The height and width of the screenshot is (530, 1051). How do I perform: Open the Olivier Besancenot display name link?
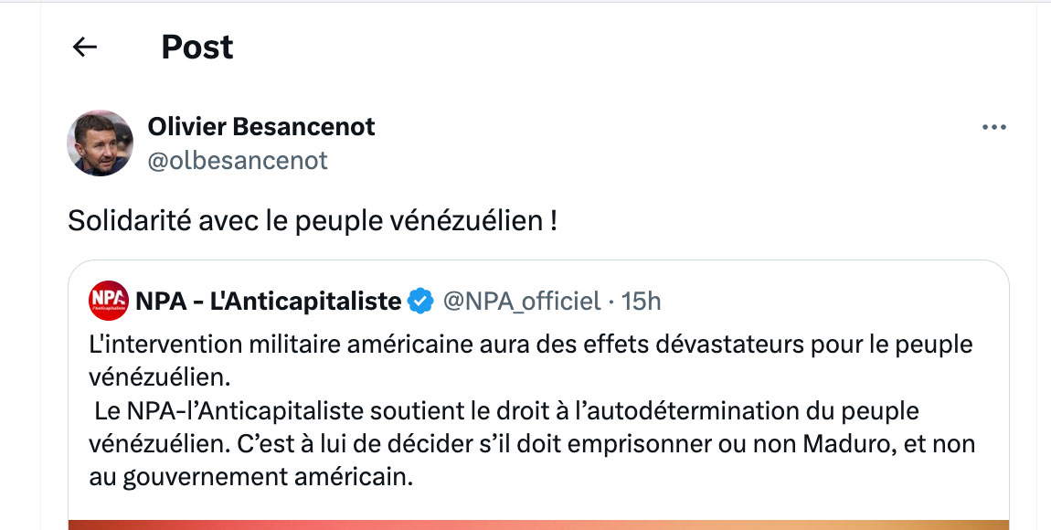(x=261, y=126)
